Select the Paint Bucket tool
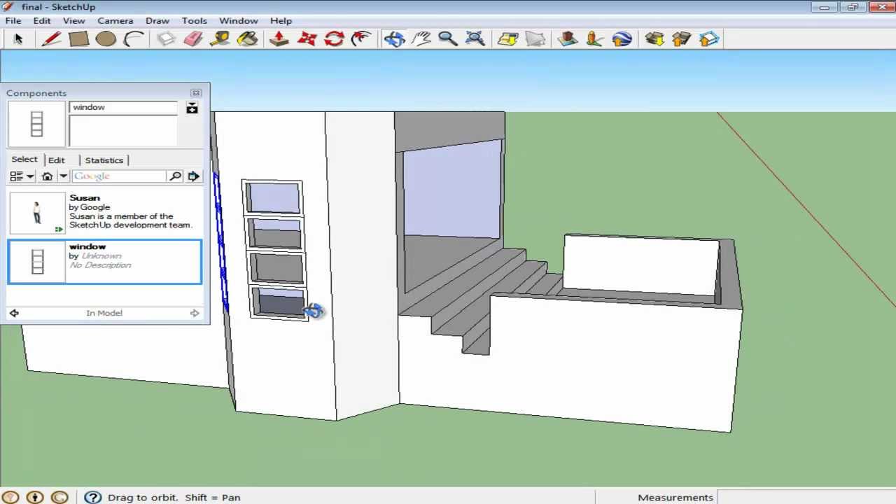This screenshot has height=504, width=896. [x=247, y=39]
